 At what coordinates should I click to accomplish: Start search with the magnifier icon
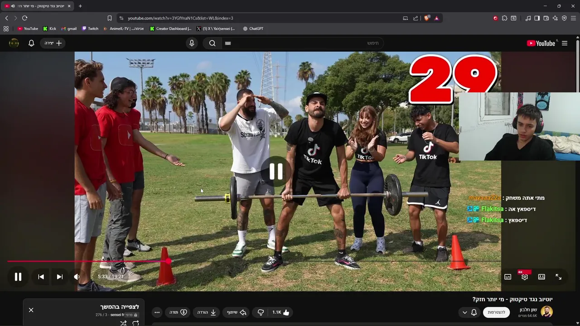coord(212,43)
